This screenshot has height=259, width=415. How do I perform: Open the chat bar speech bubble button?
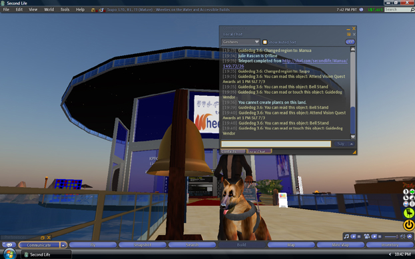tap(9, 245)
